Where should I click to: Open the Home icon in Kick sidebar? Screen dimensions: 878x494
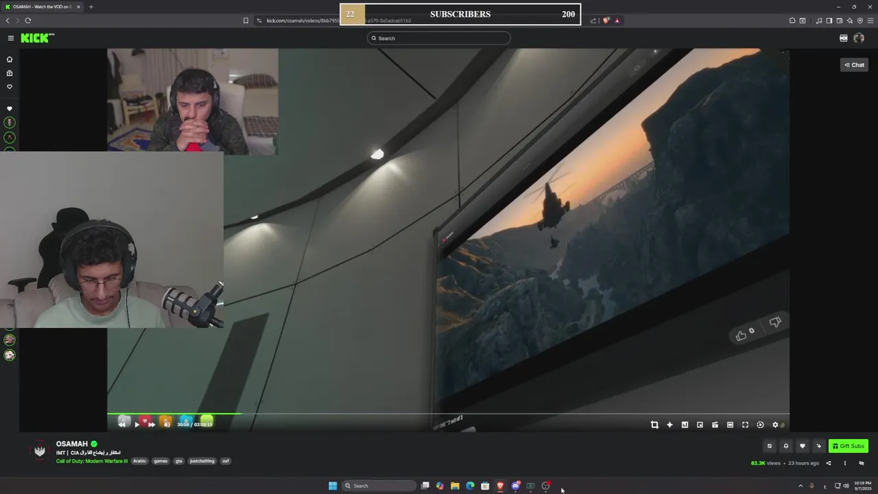click(x=10, y=59)
